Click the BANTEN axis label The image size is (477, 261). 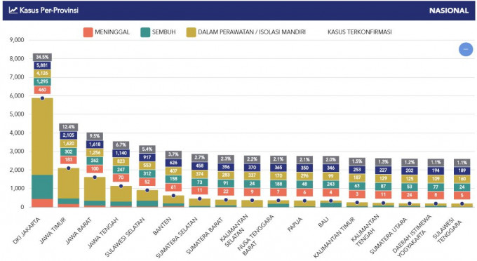click(x=162, y=226)
